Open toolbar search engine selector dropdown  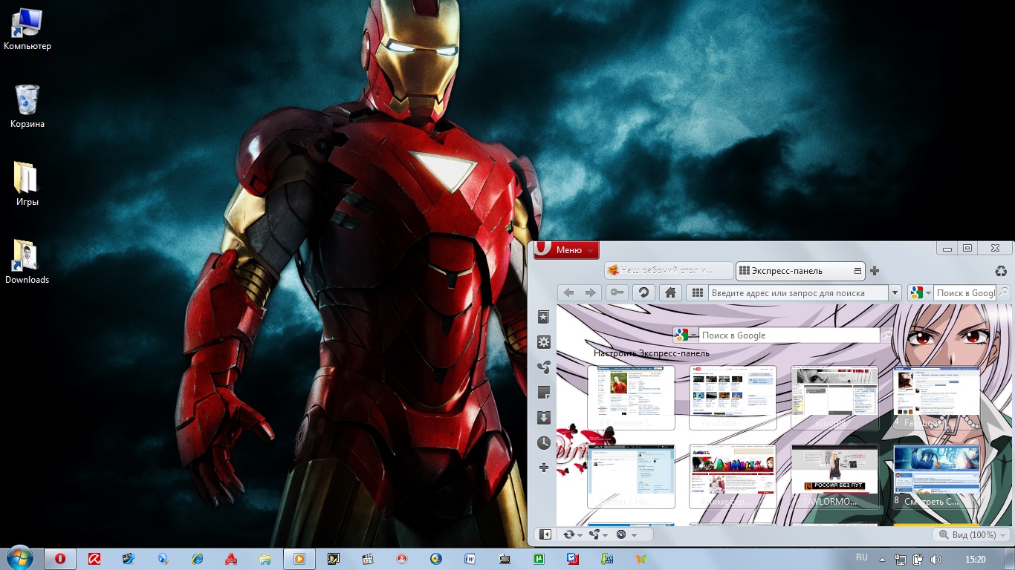tap(920, 293)
